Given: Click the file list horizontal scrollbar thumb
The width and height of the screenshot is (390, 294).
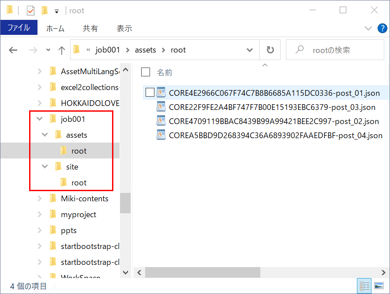Looking at the screenshot, I should [x=202, y=273].
